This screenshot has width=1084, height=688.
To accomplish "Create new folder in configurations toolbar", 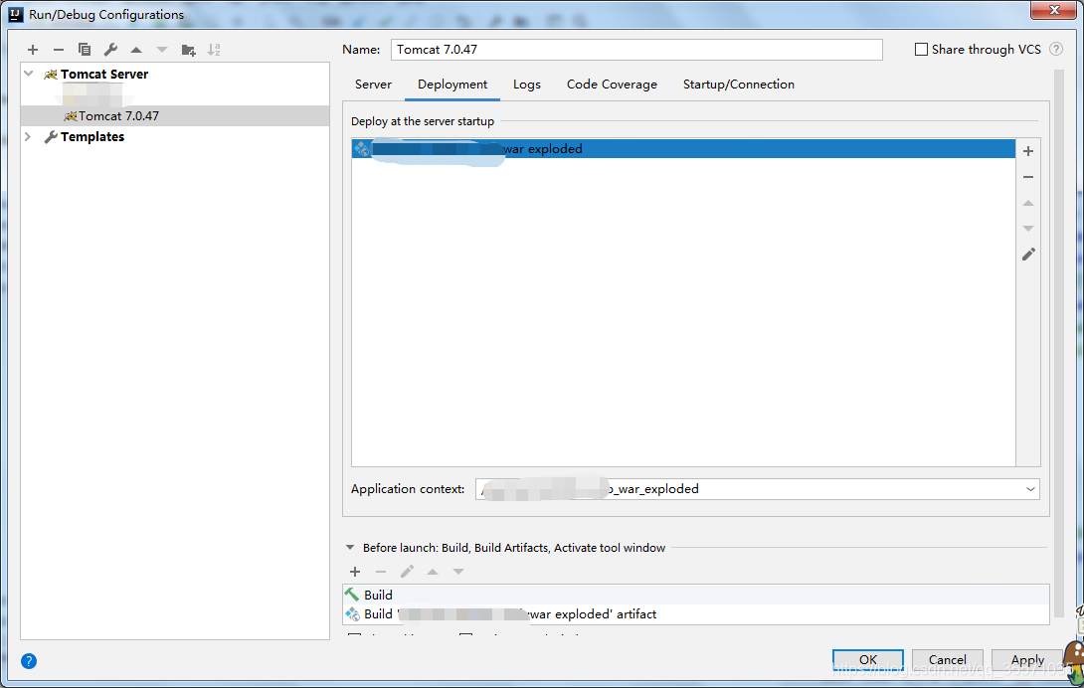I will pos(188,50).
